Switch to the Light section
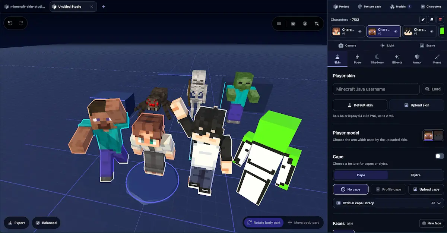The height and width of the screenshot is (233, 447). [387, 45]
